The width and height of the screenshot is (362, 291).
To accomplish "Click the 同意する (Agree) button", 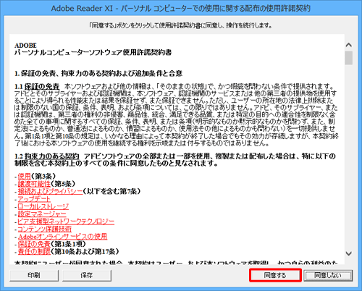I will tap(275, 275).
